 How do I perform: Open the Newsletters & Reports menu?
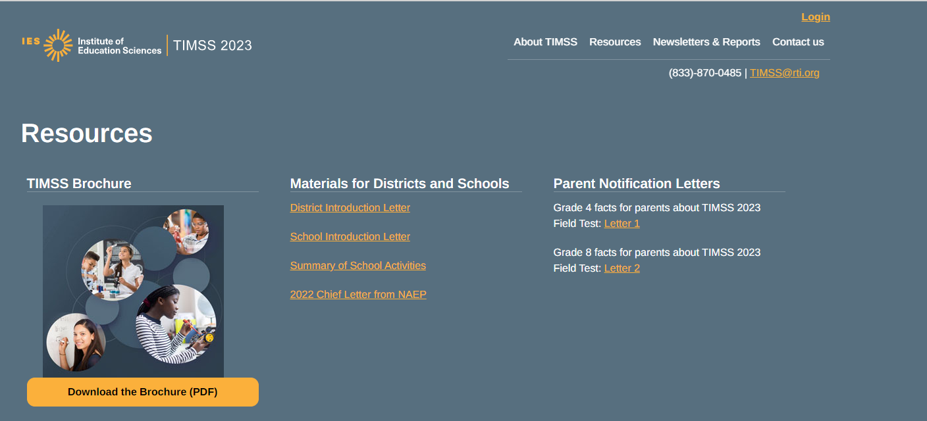pyautogui.click(x=706, y=42)
